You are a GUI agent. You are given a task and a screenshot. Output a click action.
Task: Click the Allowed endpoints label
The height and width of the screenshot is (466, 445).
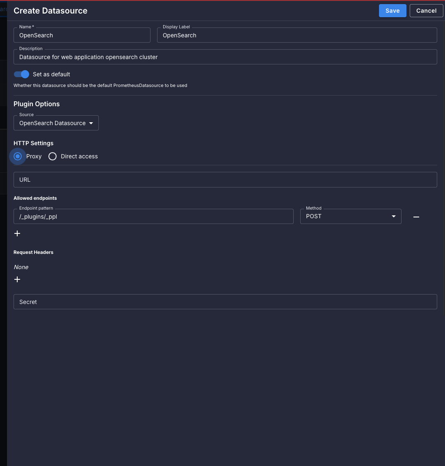[35, 198]
